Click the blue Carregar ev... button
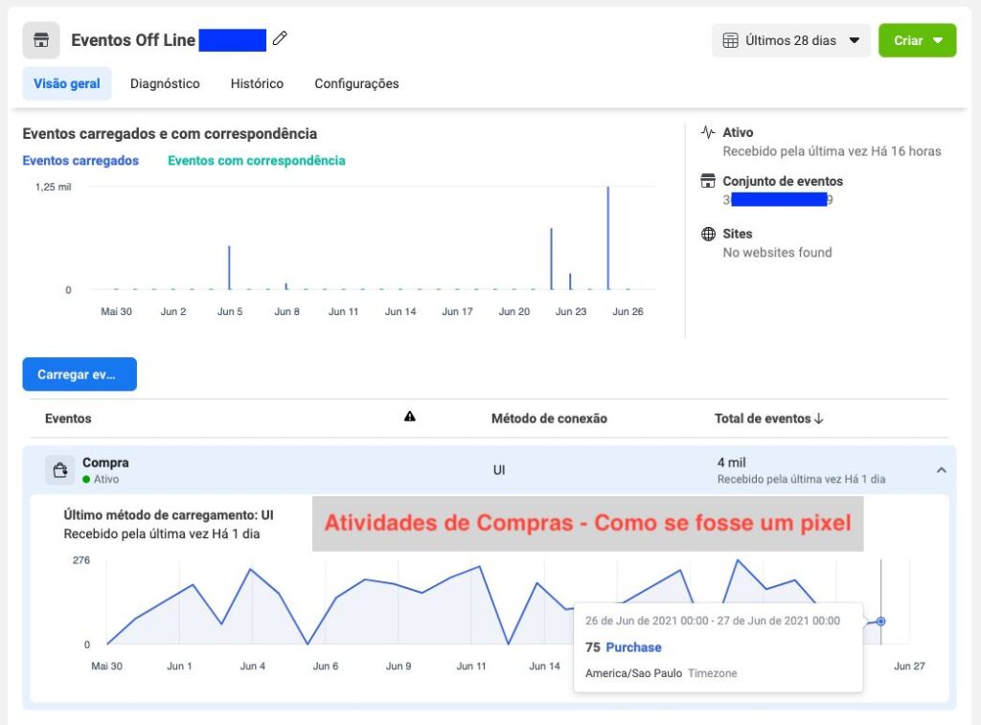The height and width of the screenshot is (725, 981). point(80,374)
